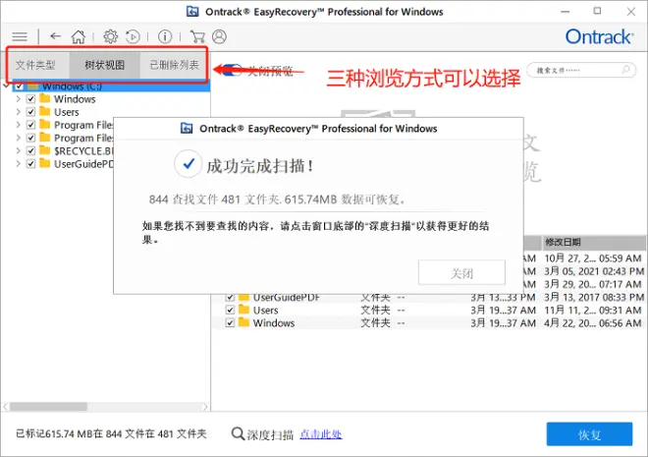Select the UserGuidePDF row in file list
The height and width of the screenshot is (457, 648).
428,298
